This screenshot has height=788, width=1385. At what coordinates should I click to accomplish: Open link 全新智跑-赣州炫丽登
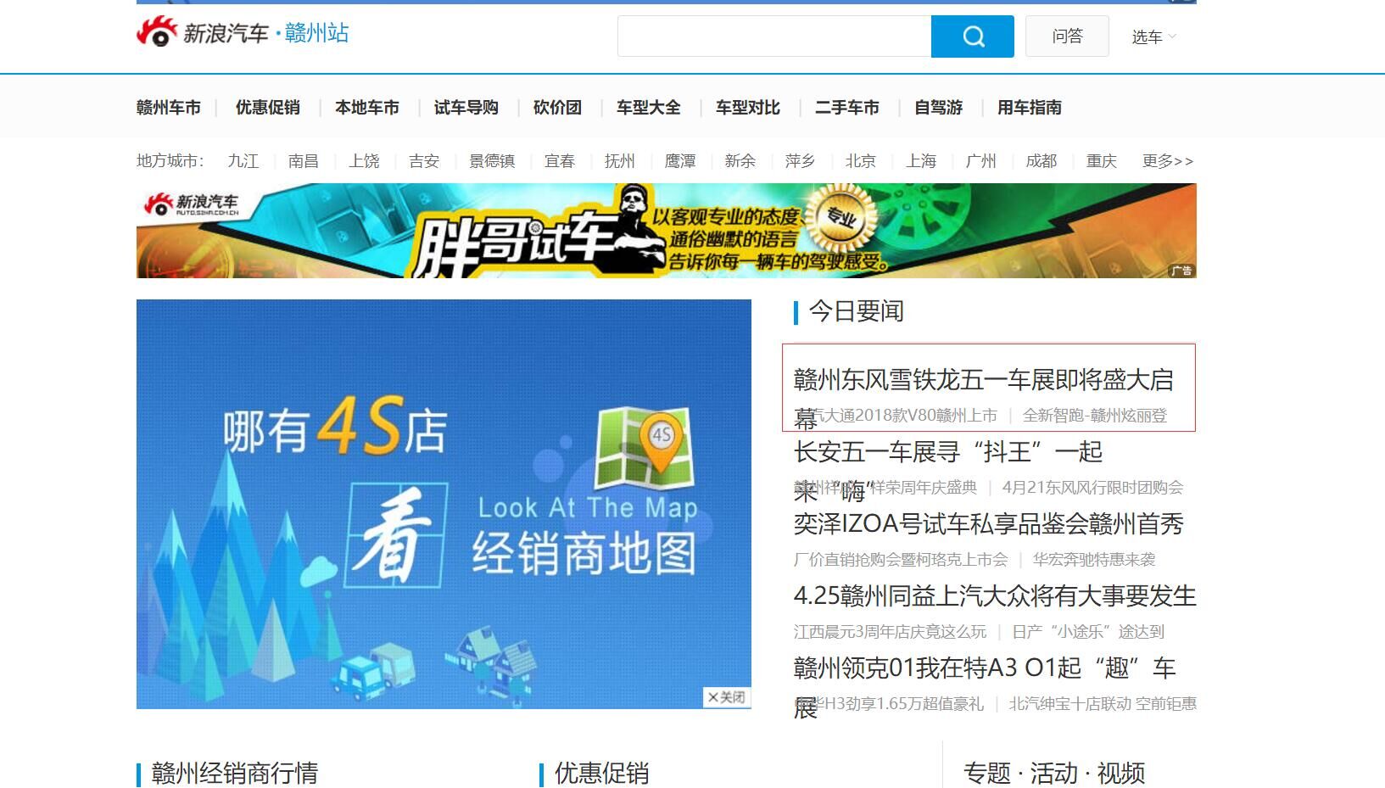coord(1095,416)
